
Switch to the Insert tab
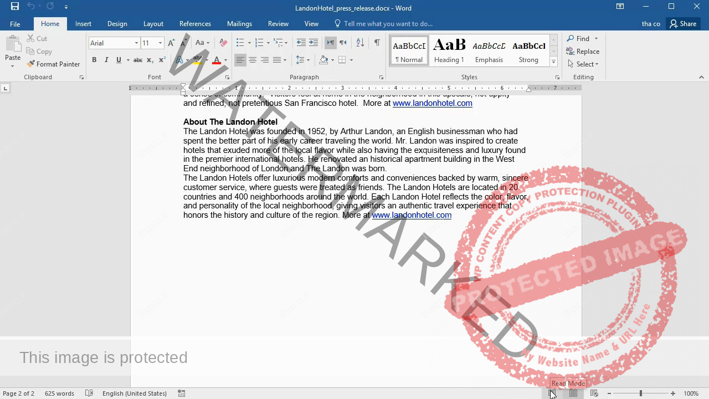84,24
